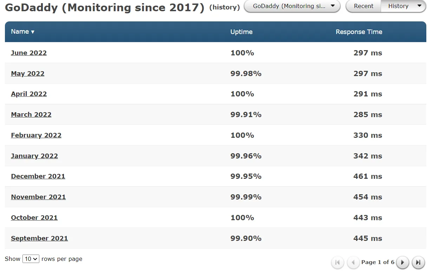
Task: Open the June 2022 report link
Action: (x=29, y=53)
